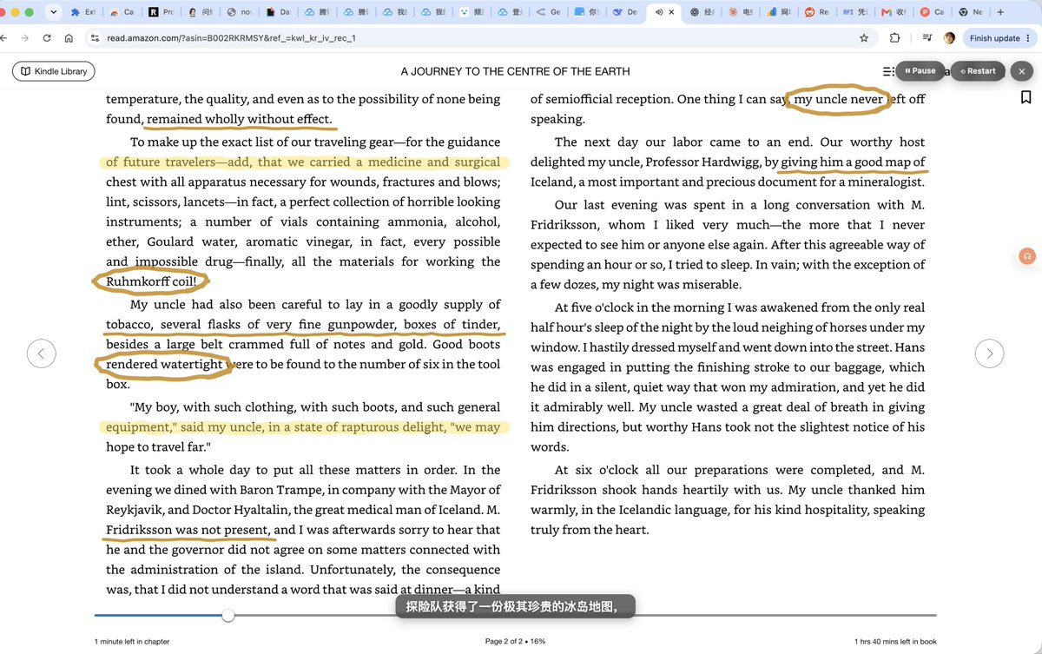Click underlined 'Fridriksson was not present,'

[188, 530]
